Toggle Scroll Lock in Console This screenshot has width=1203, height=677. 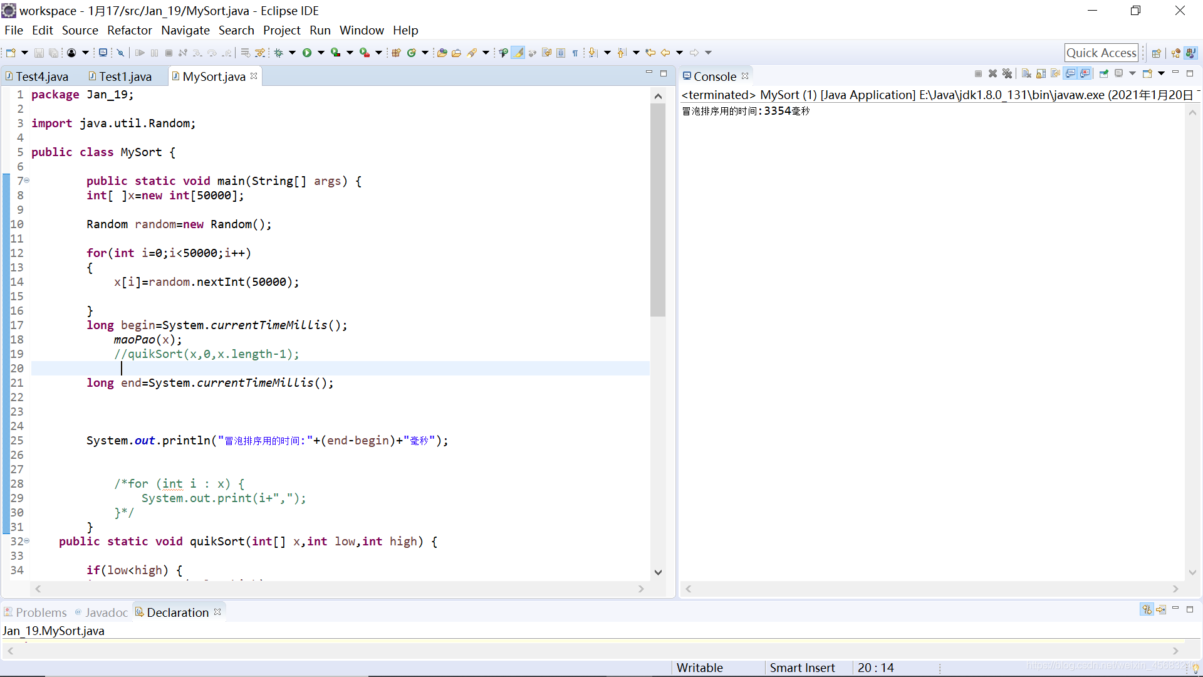point(1041,74)
